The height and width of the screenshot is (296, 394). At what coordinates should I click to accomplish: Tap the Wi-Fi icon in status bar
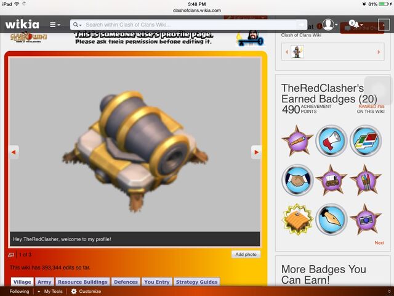pos(17,4)
